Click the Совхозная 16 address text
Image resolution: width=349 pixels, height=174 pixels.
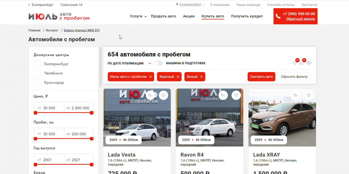point(71,5)
